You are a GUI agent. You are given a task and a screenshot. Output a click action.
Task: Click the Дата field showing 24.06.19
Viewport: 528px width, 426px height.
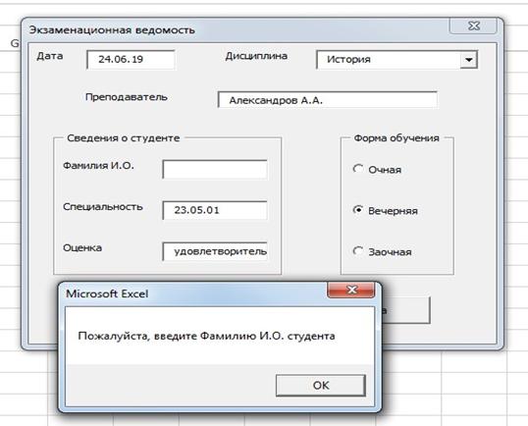(131, 60)
